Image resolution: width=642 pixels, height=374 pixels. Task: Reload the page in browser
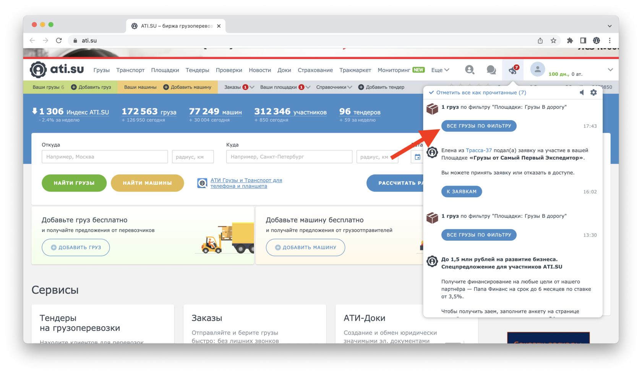click(59, 40)
